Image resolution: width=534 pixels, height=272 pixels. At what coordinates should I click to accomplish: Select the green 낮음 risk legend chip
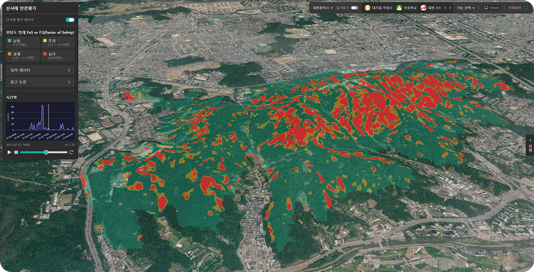[23, 42]
